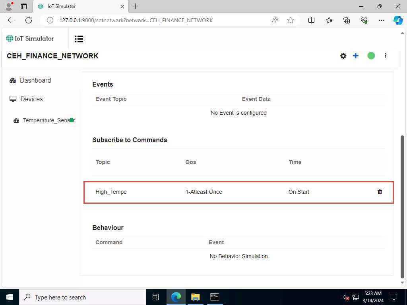This screenshot has height=305, width=407.
Task: Open Browser essentials heart icon
Action: pyautogui.click(x=364, y=20)
